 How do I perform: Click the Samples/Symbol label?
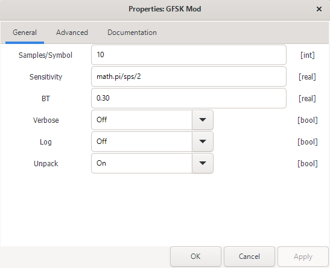[45, 55]
